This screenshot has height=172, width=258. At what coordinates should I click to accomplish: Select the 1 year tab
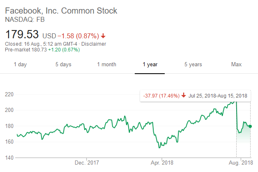(x=150, y=64)
